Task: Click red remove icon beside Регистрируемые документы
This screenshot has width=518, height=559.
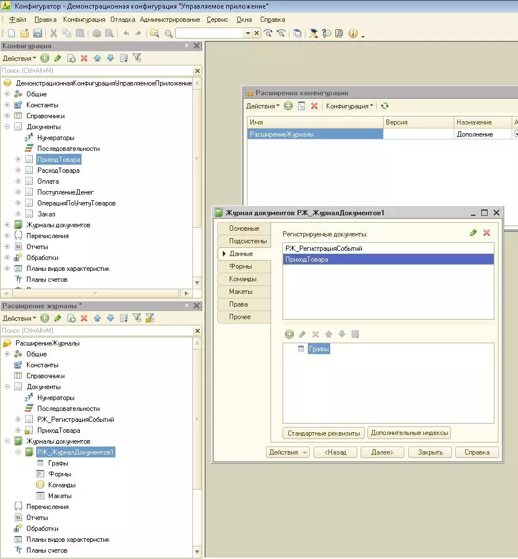Action: 486,233
